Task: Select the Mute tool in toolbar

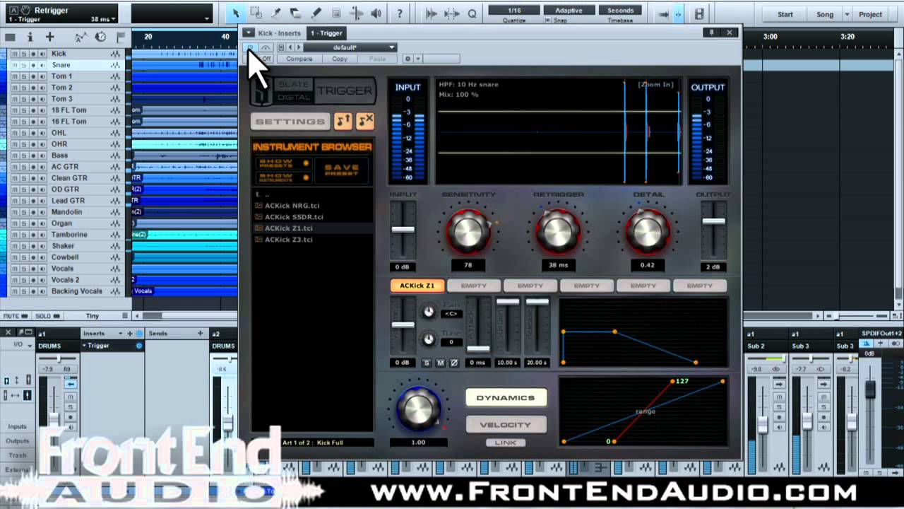Action: tap(336, 13)
